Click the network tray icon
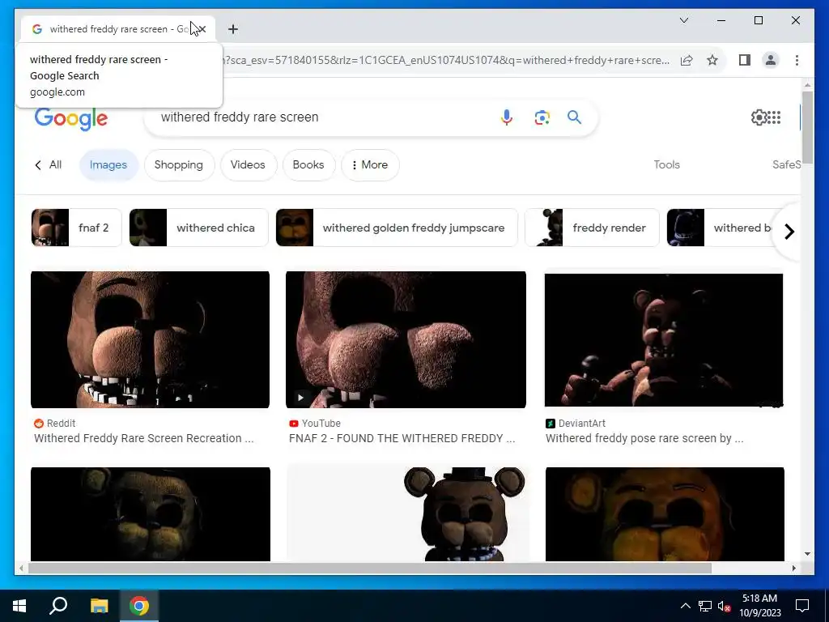This screenshot has width=829, height=622. 705,606
